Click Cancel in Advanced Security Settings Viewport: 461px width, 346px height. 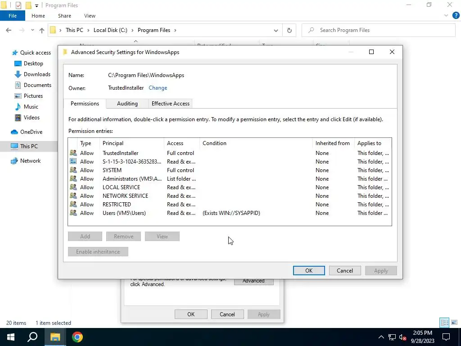(x=344, y=271)
